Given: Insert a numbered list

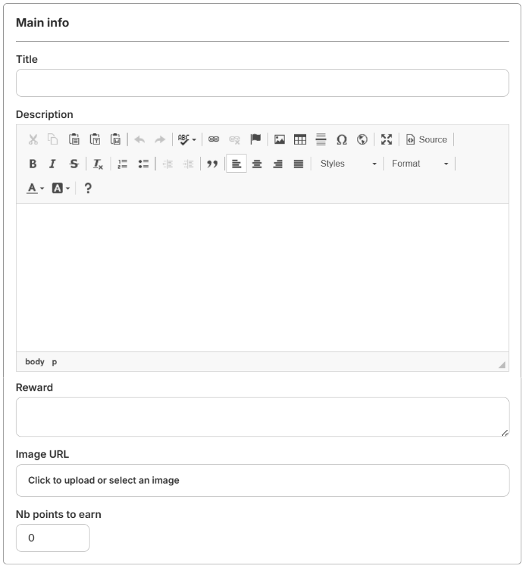Looking at the screenshot, I should click(x=123, y=164).
